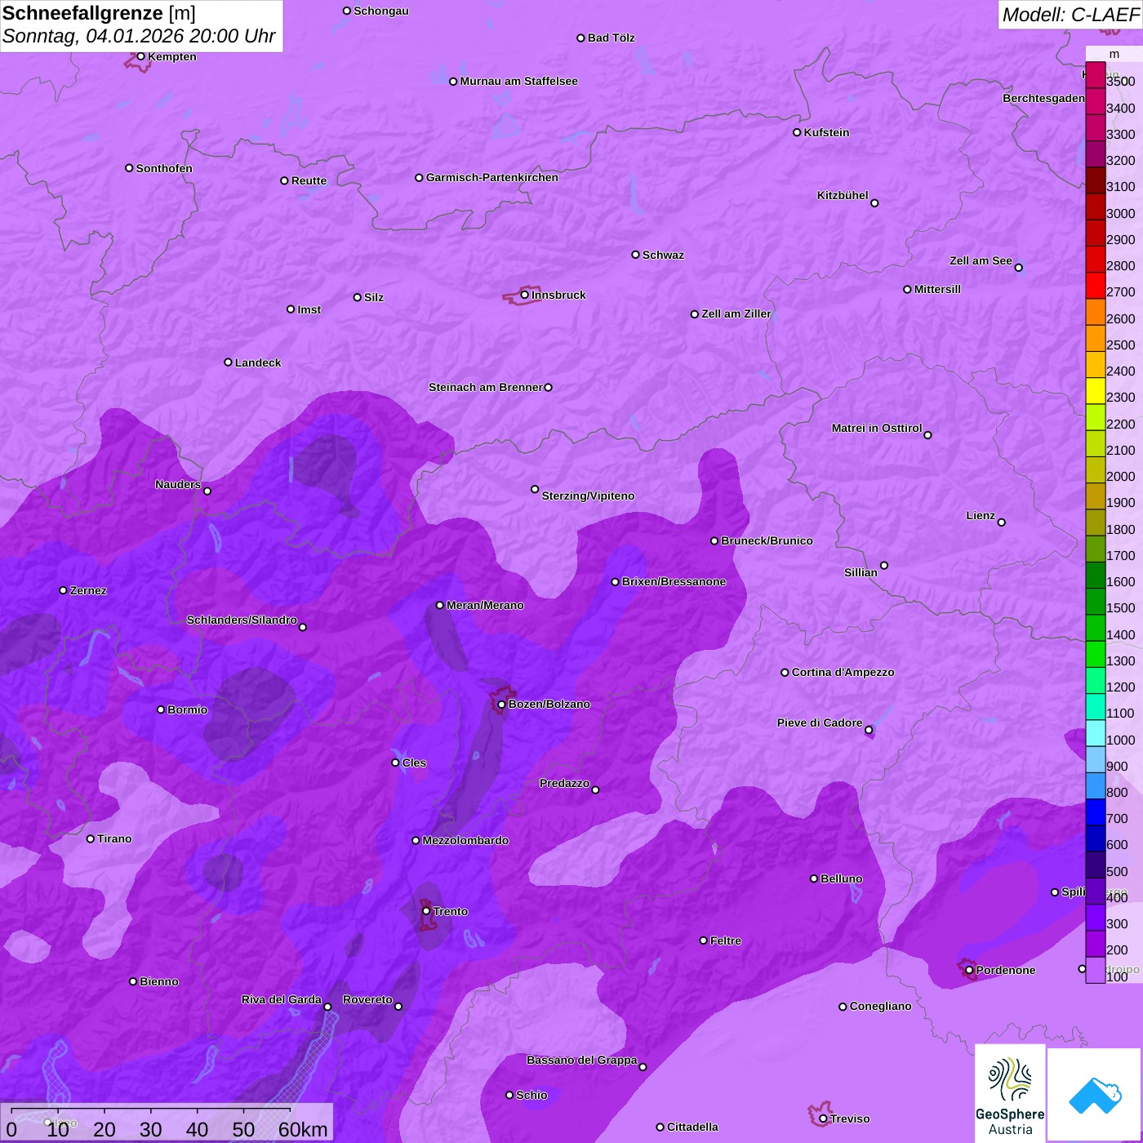Viewport: 1143px width, 1143px height.
Task: Click the Schwaz location dot
Action: tap(635, 255)
